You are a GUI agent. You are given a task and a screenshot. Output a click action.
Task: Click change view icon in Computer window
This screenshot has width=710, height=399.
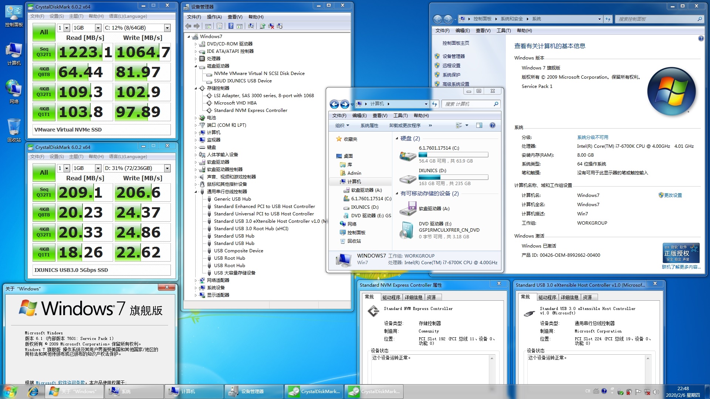click(459, 126)
